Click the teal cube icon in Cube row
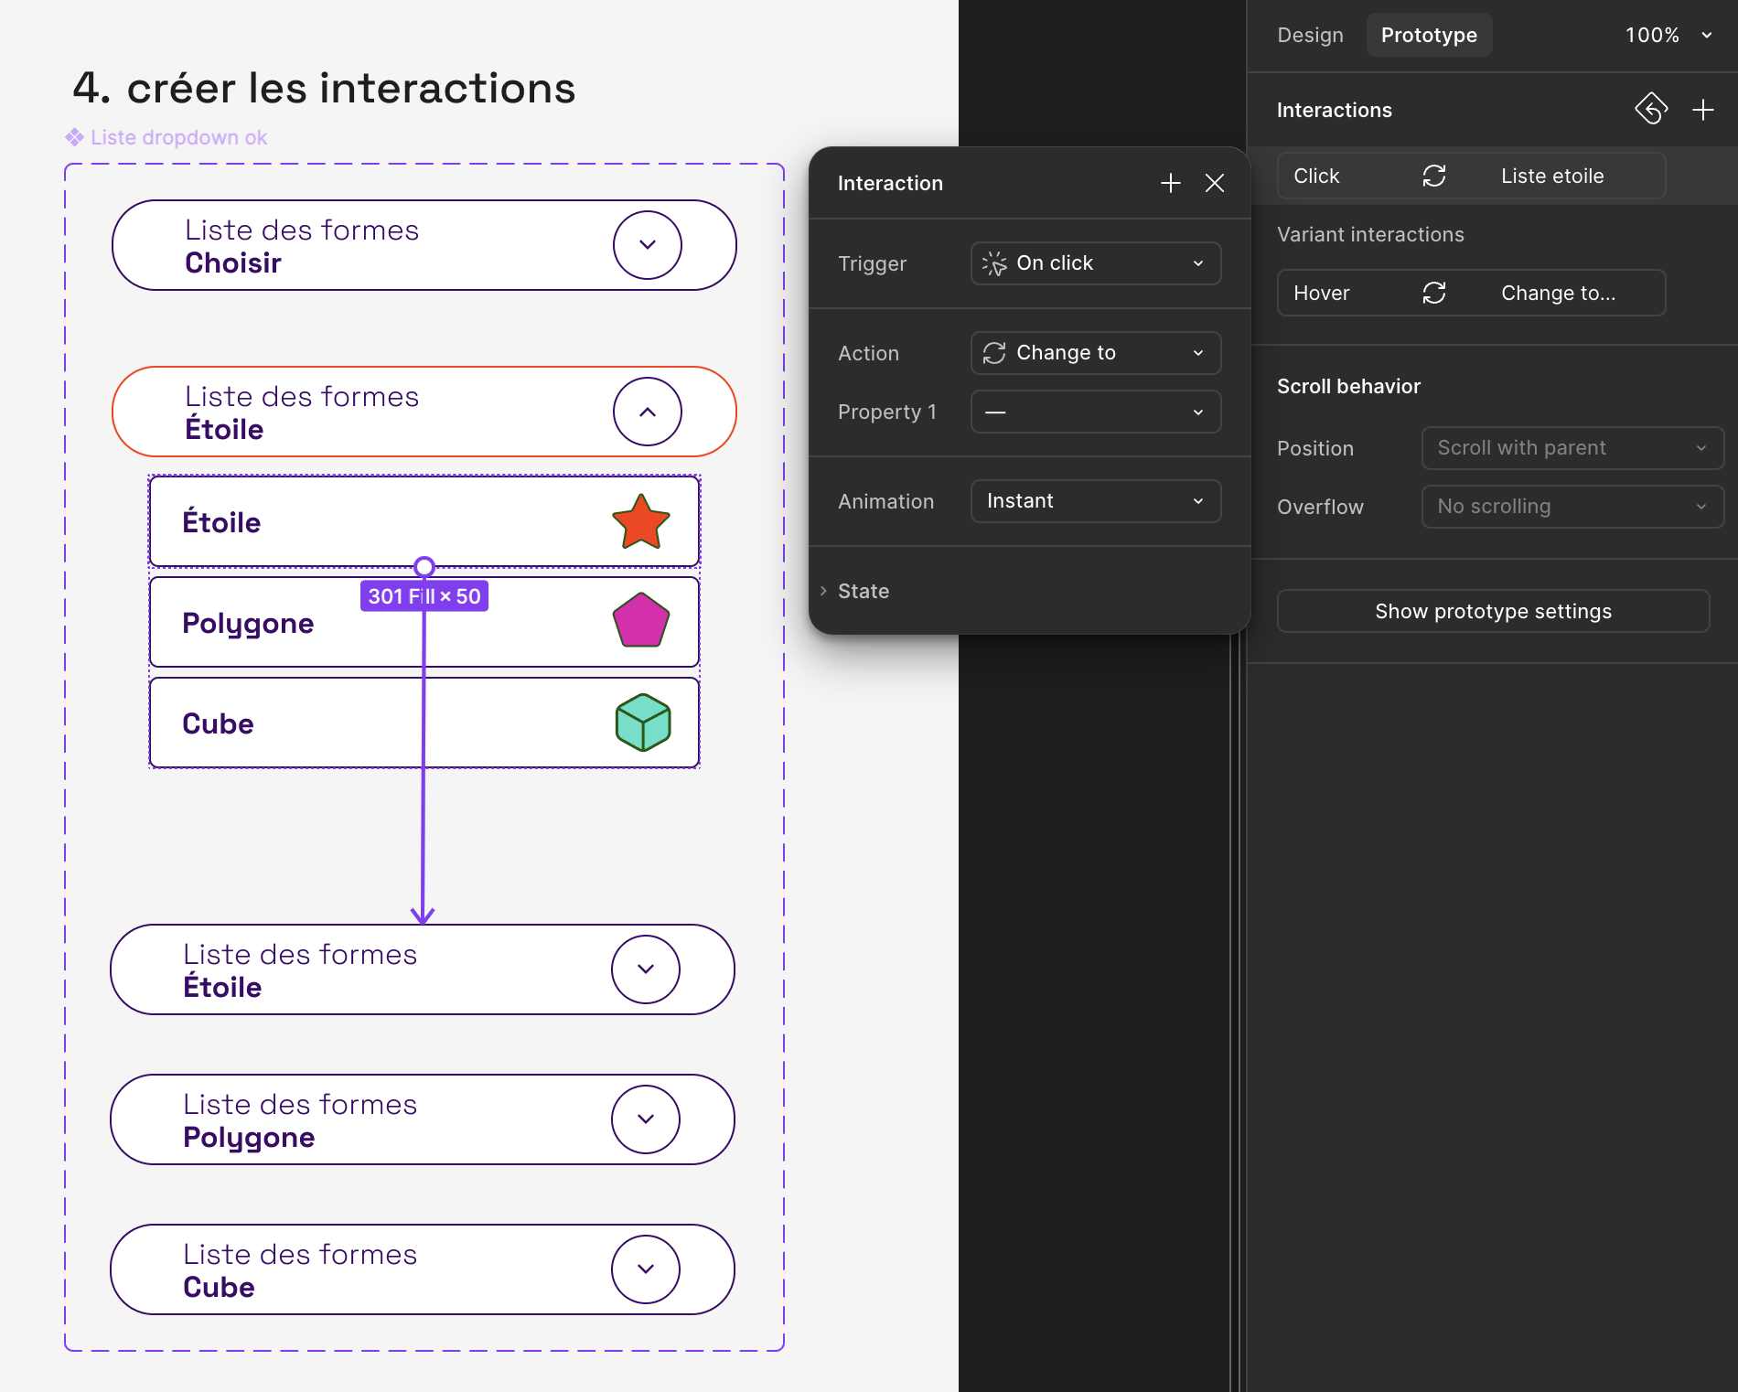The image size is (1738, 1392). [x=642, y=723]
